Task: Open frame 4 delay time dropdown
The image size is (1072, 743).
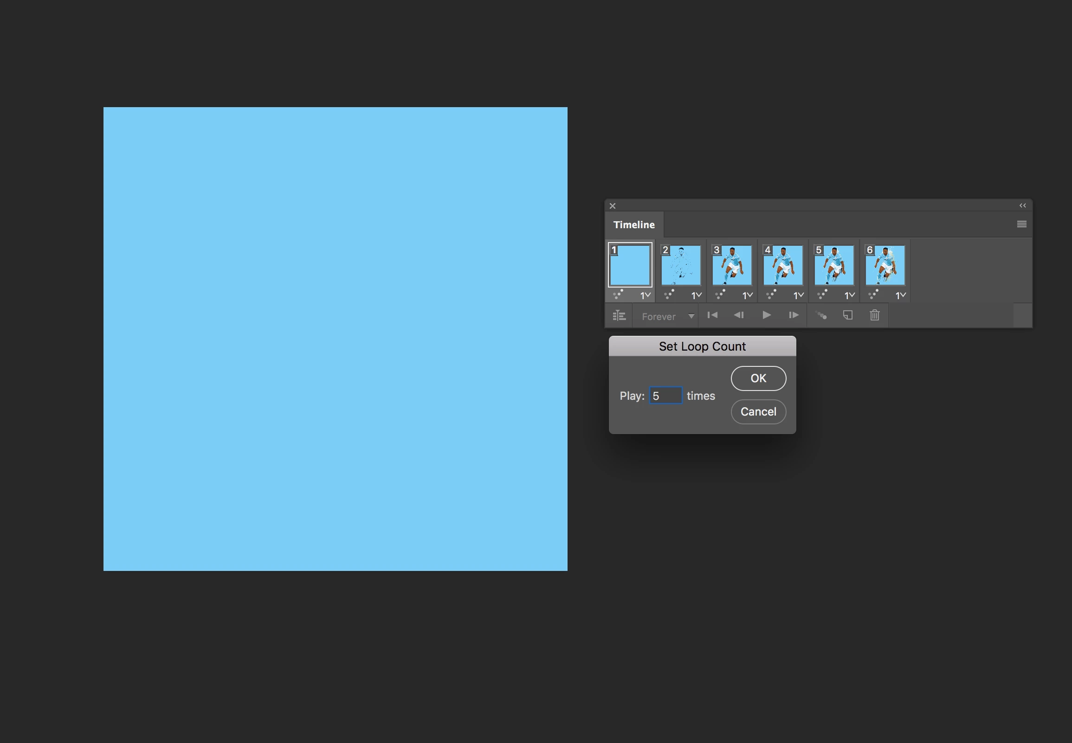Action: [x=798, y=295]
